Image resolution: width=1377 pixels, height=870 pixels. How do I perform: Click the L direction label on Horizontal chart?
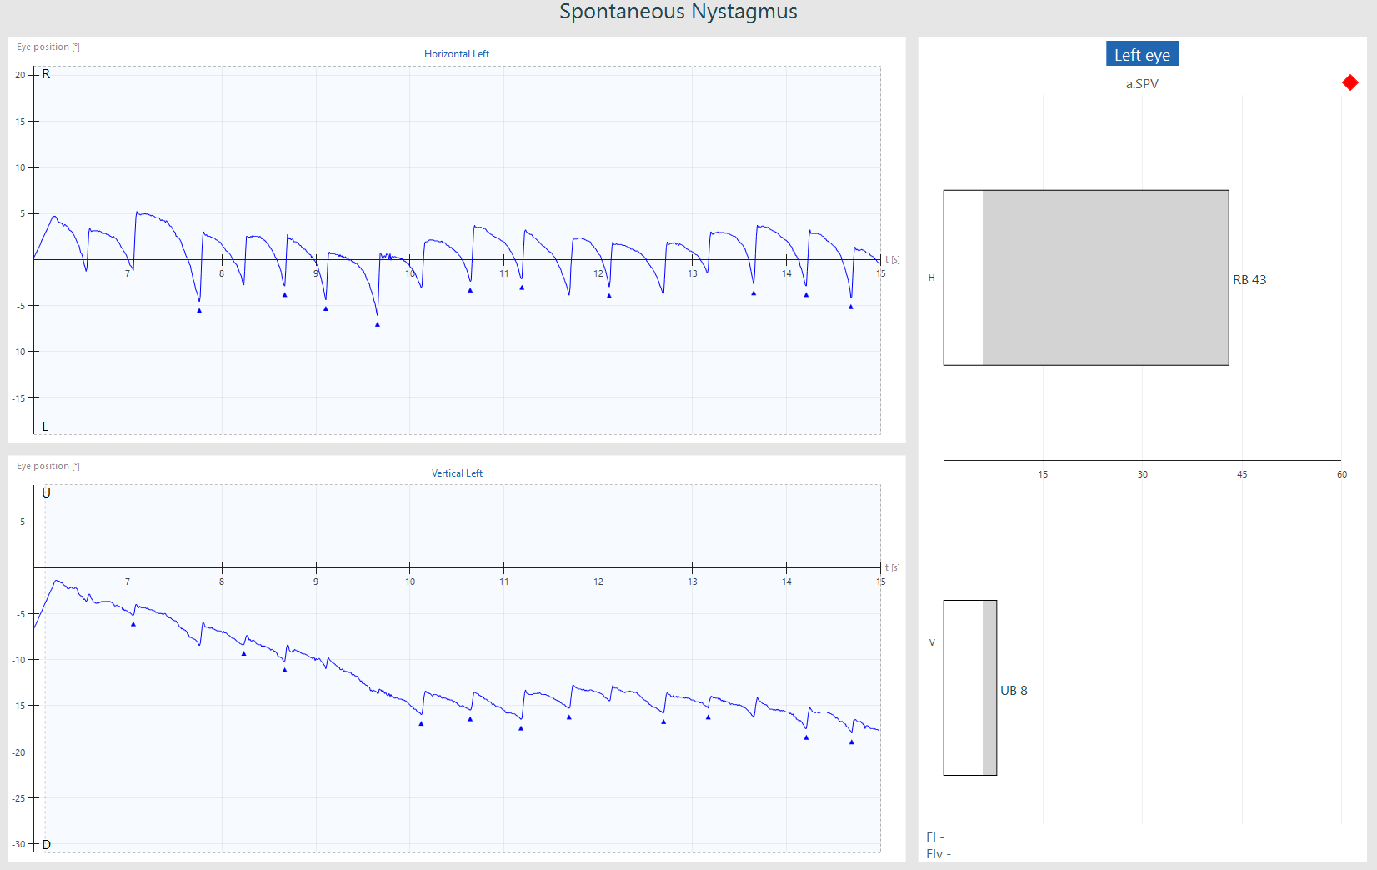(x=45, y=427)
